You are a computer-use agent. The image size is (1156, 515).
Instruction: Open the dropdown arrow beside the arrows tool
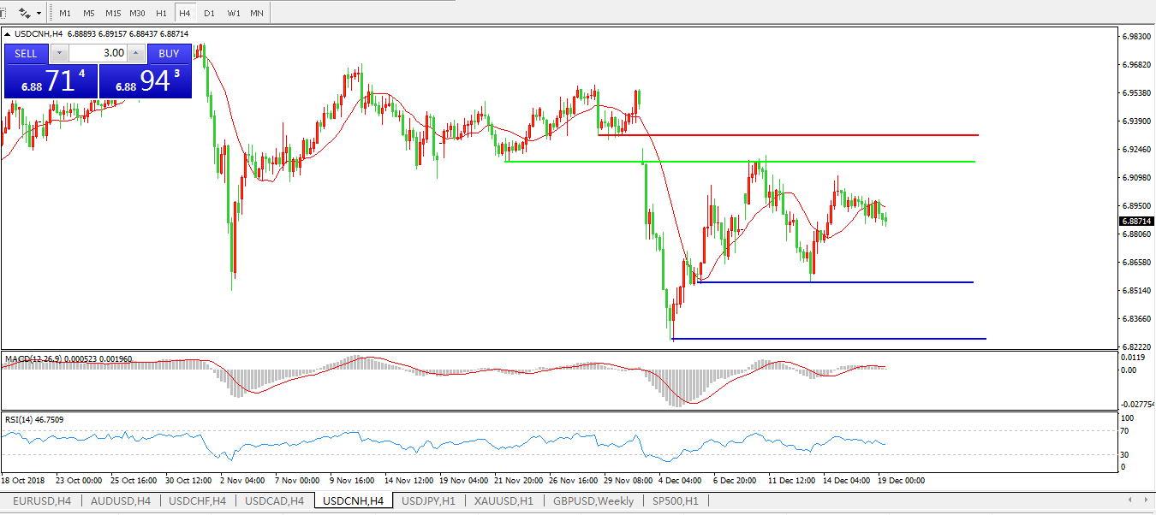[x=39, y=14]
